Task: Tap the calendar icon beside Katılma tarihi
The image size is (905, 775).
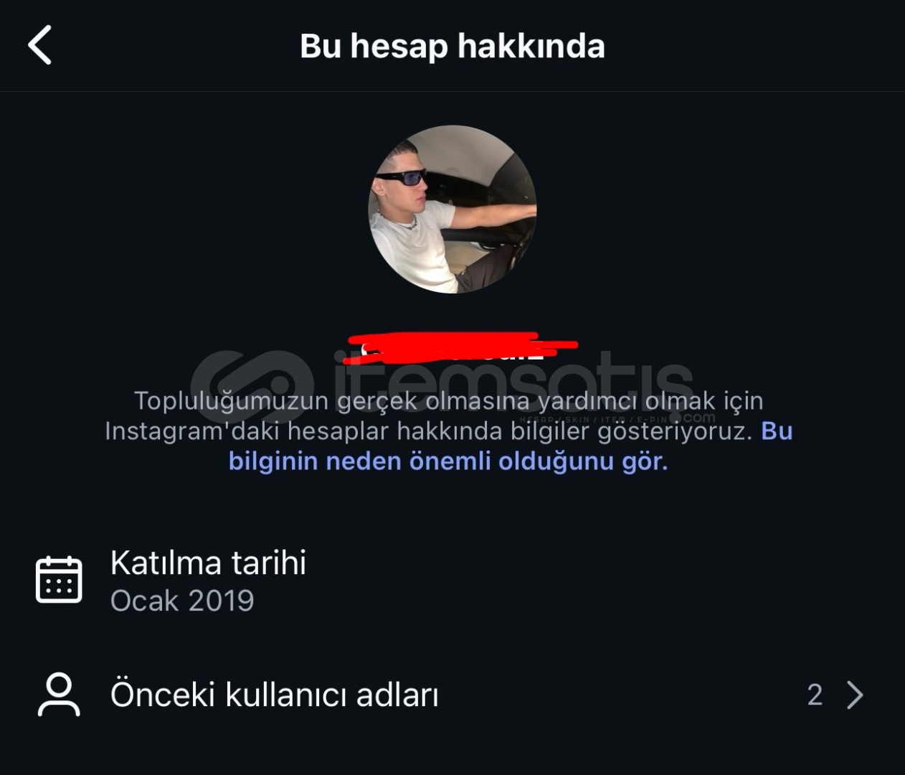Action: [x=59, y=579]
